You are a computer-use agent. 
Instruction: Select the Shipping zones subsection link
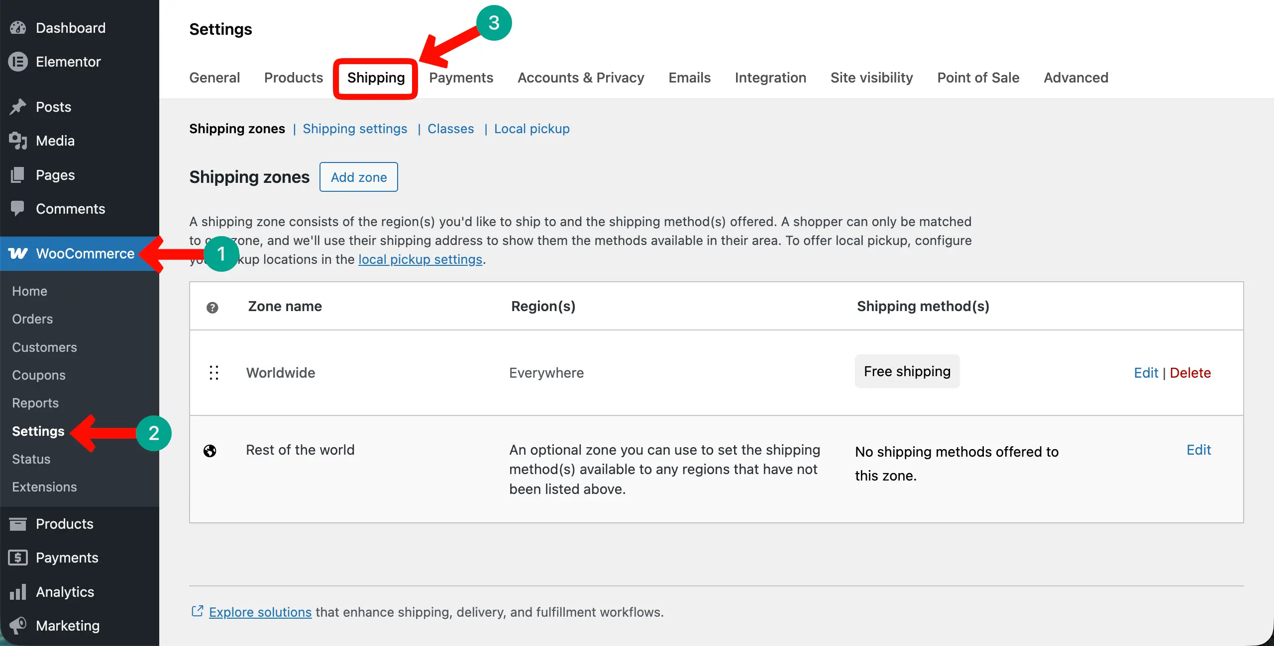237,129
